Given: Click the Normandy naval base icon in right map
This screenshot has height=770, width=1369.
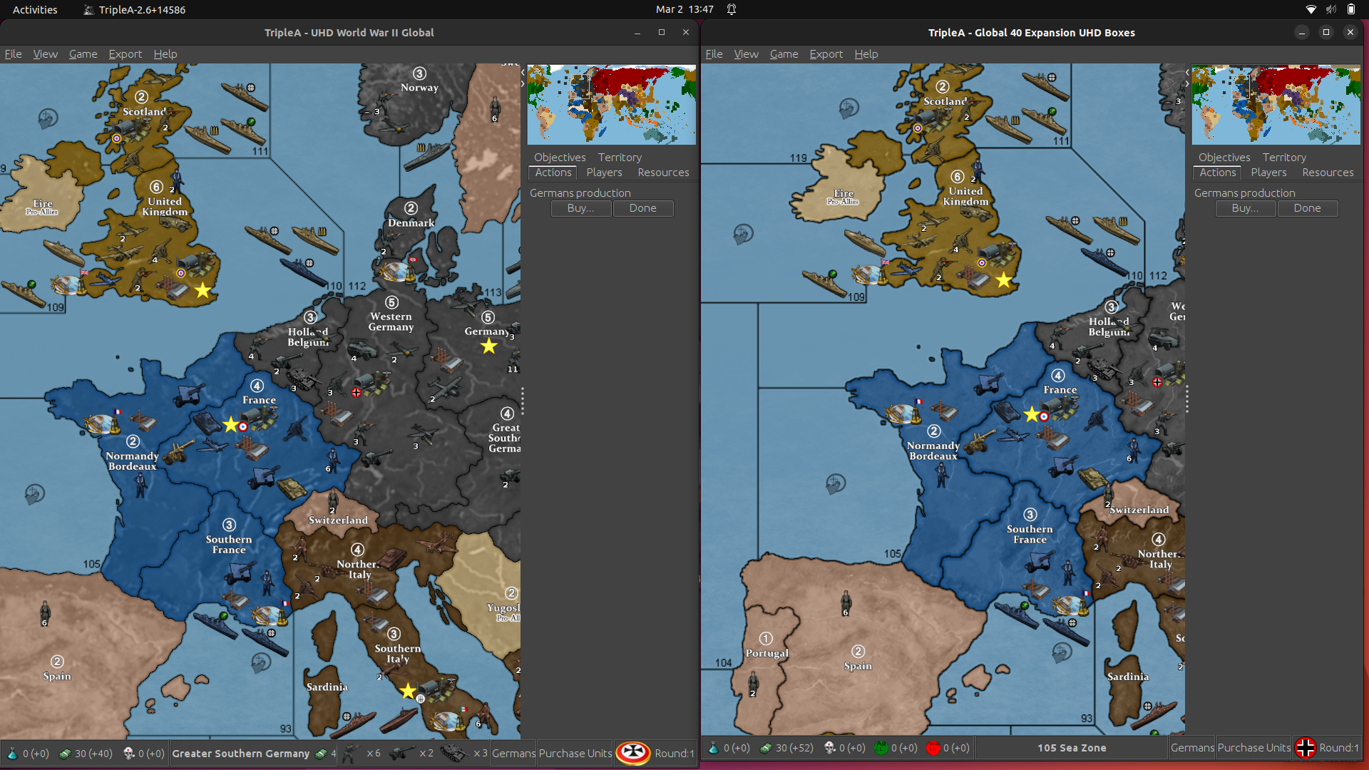Looking at the screenshot, I should 903,414.
